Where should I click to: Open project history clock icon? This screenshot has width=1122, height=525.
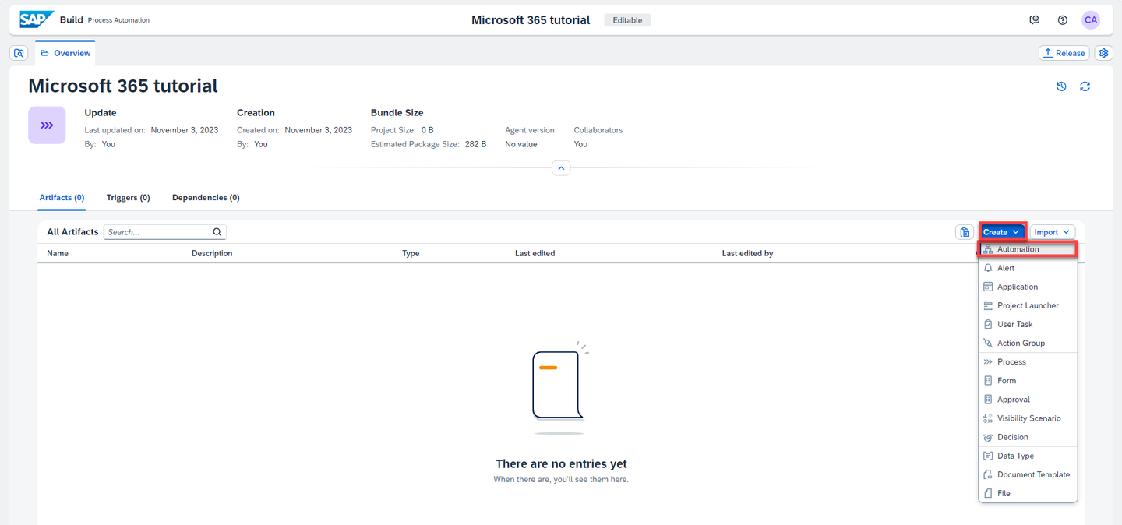pos(1061,86)
